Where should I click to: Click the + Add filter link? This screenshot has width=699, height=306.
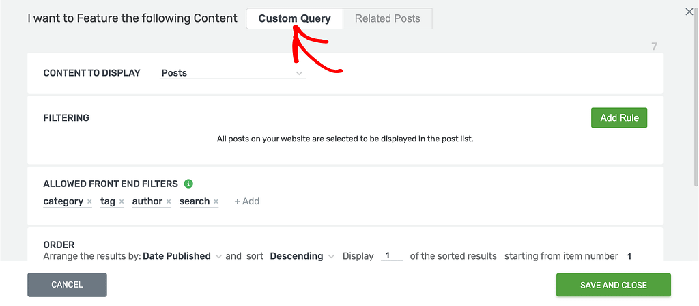click(x=247, y=201)
